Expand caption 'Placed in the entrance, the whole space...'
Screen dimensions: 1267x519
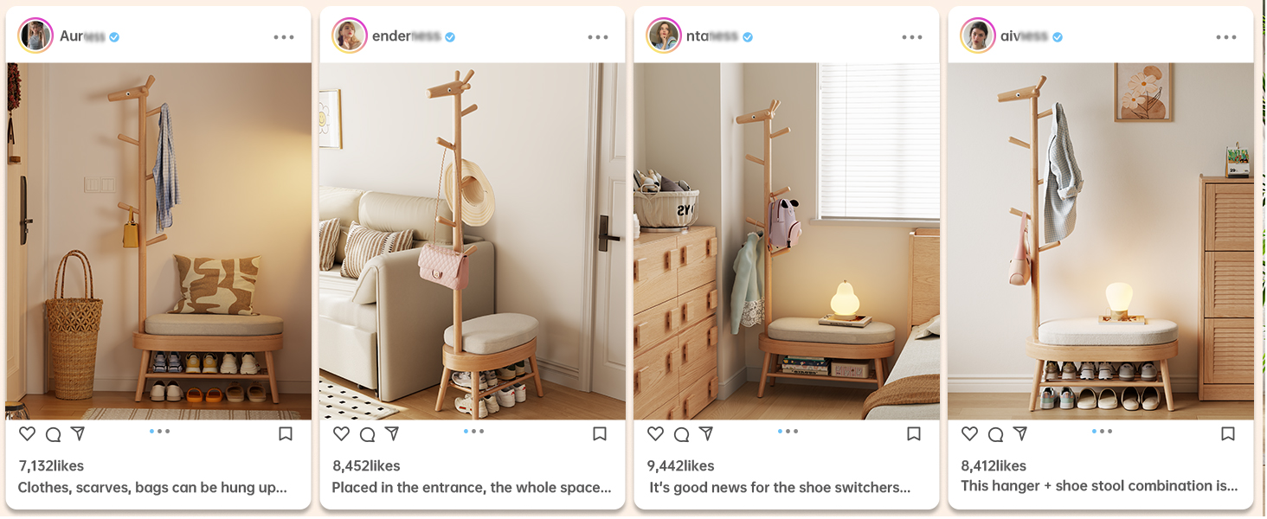pos(472,487)
